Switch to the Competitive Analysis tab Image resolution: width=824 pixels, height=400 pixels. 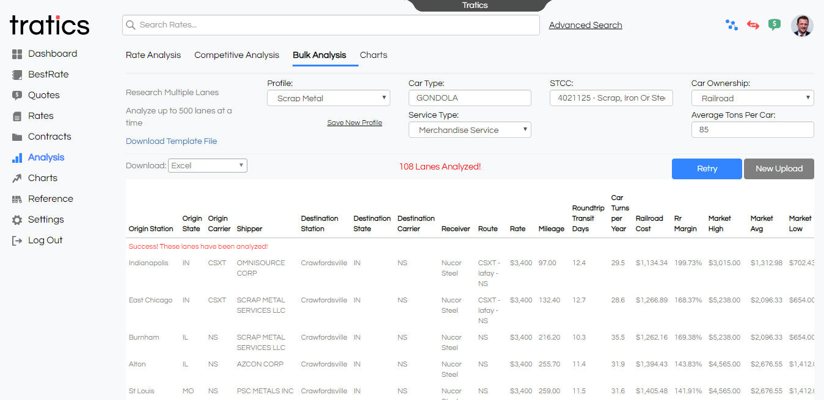[236, 55]
